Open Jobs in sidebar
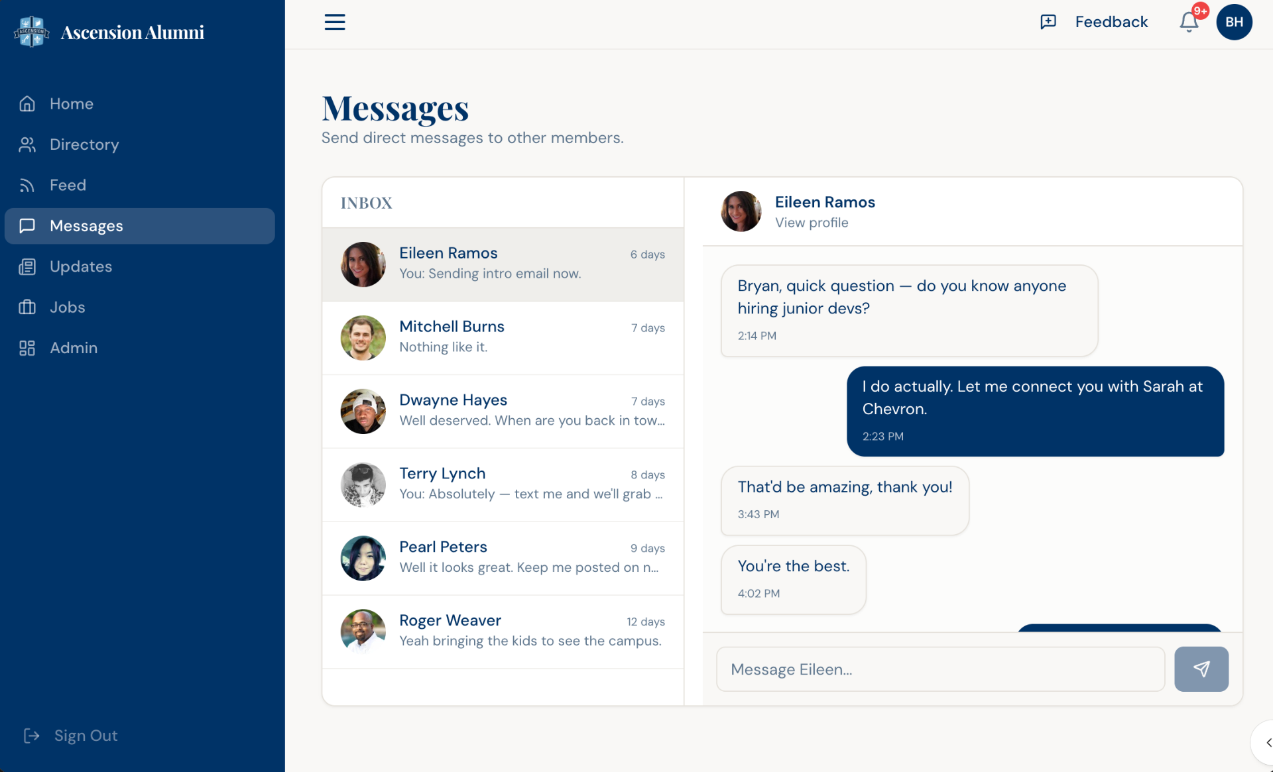The width and height of the screenshot is (1273, 772). 67,307
